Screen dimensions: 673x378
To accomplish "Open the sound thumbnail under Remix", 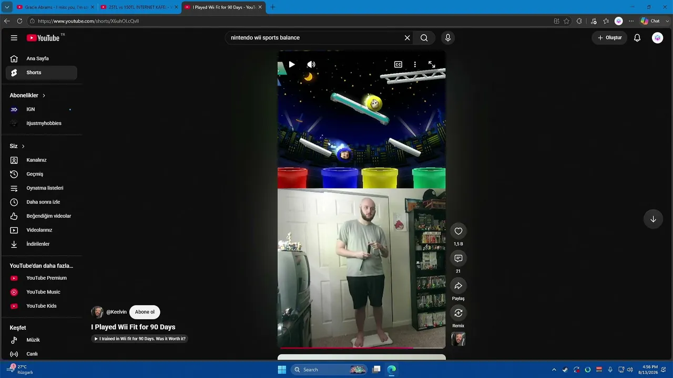I will point(458,339).
